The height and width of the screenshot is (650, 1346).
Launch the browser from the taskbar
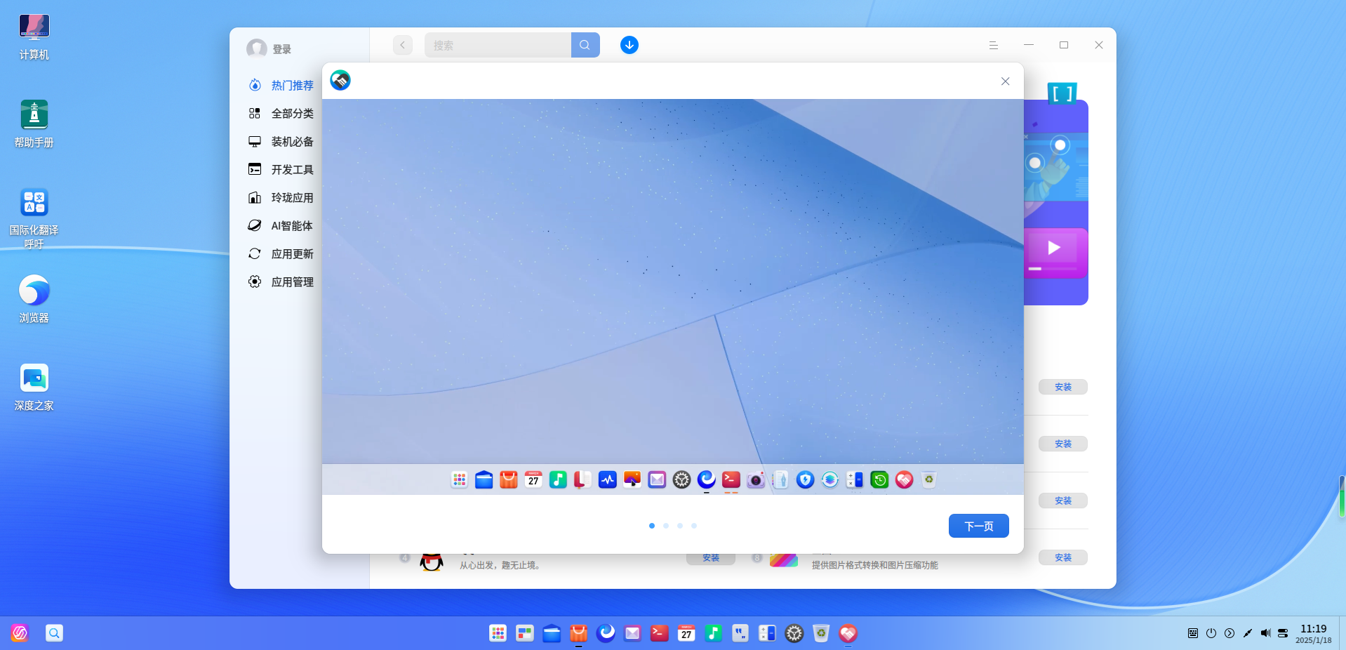pyautogui.click(x=606, y=633)
